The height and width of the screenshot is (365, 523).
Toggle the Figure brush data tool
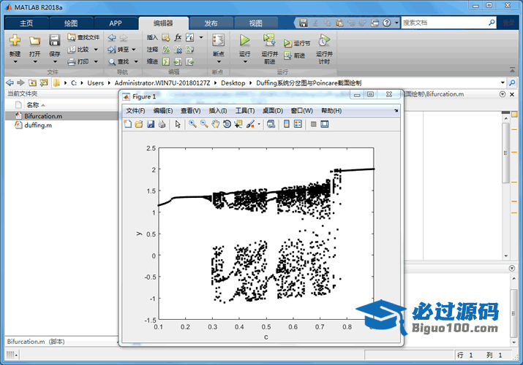coord(250,124)
